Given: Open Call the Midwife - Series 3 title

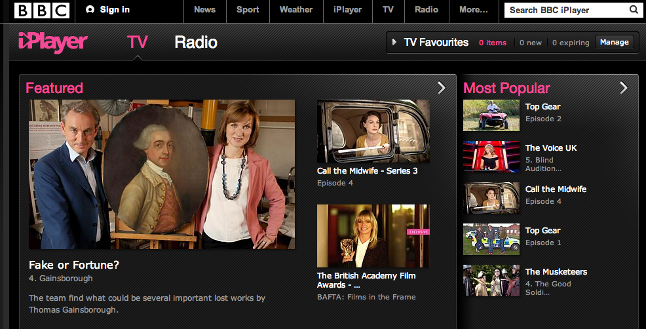Looking at the screenshot, I should [x=367, y=170].
